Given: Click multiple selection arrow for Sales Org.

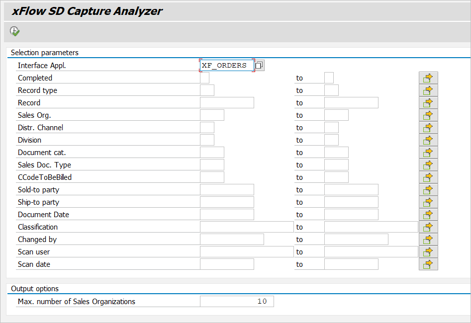Looking at the screenshot, I should 428,115.
